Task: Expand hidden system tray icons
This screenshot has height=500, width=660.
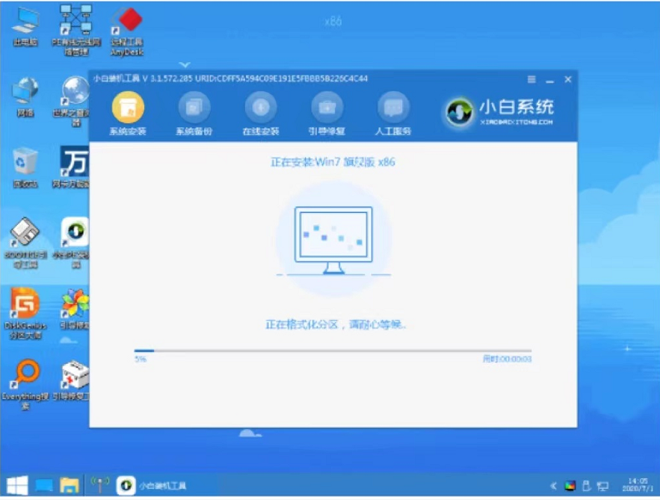Action: pyautogui.click(x=554, y=486)
